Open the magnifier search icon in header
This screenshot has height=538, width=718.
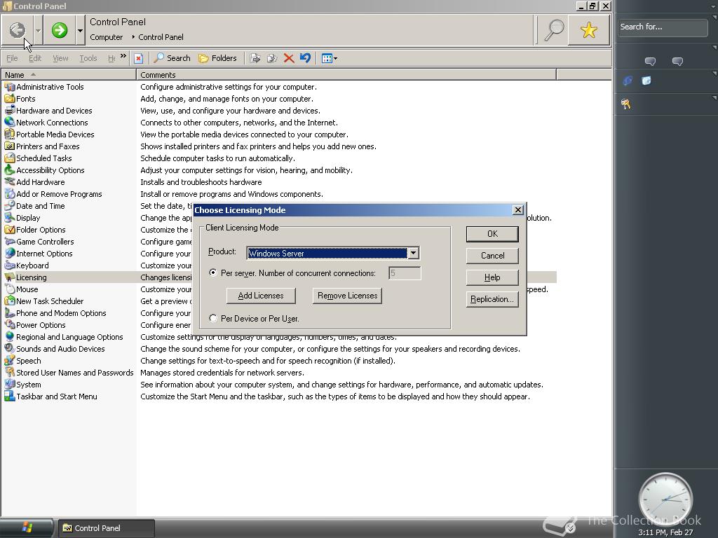(x=553, y=30)
